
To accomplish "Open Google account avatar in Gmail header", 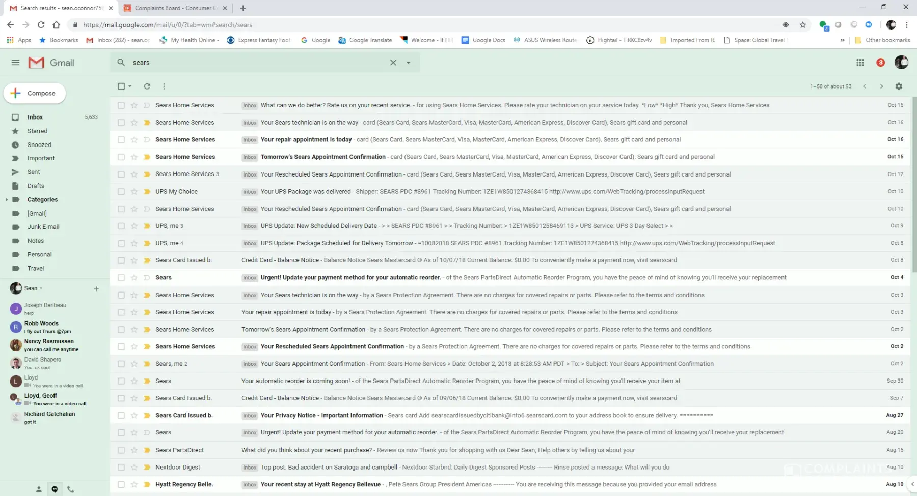I will (901, 62).
